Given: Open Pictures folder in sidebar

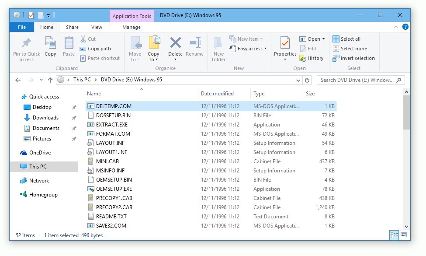Looking at the screenshot, I should point(37,139).
